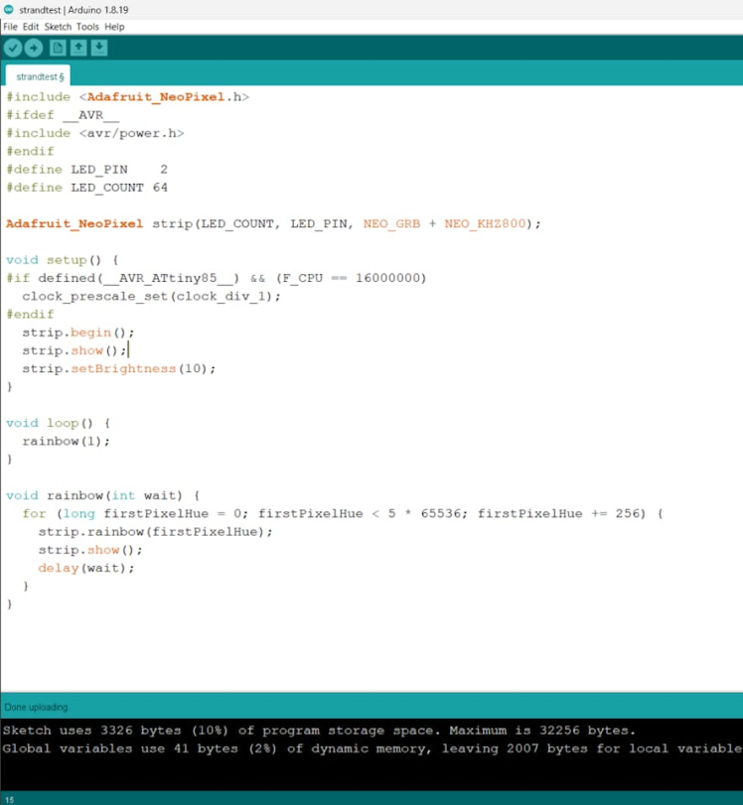This screenshot has height=805, width=743.
Task: Click the Verify checkmark button
Action: [13, 48]
